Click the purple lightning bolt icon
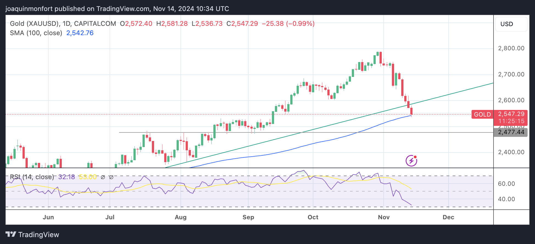The height and width of the screenshot is (244, 535). 411,161
